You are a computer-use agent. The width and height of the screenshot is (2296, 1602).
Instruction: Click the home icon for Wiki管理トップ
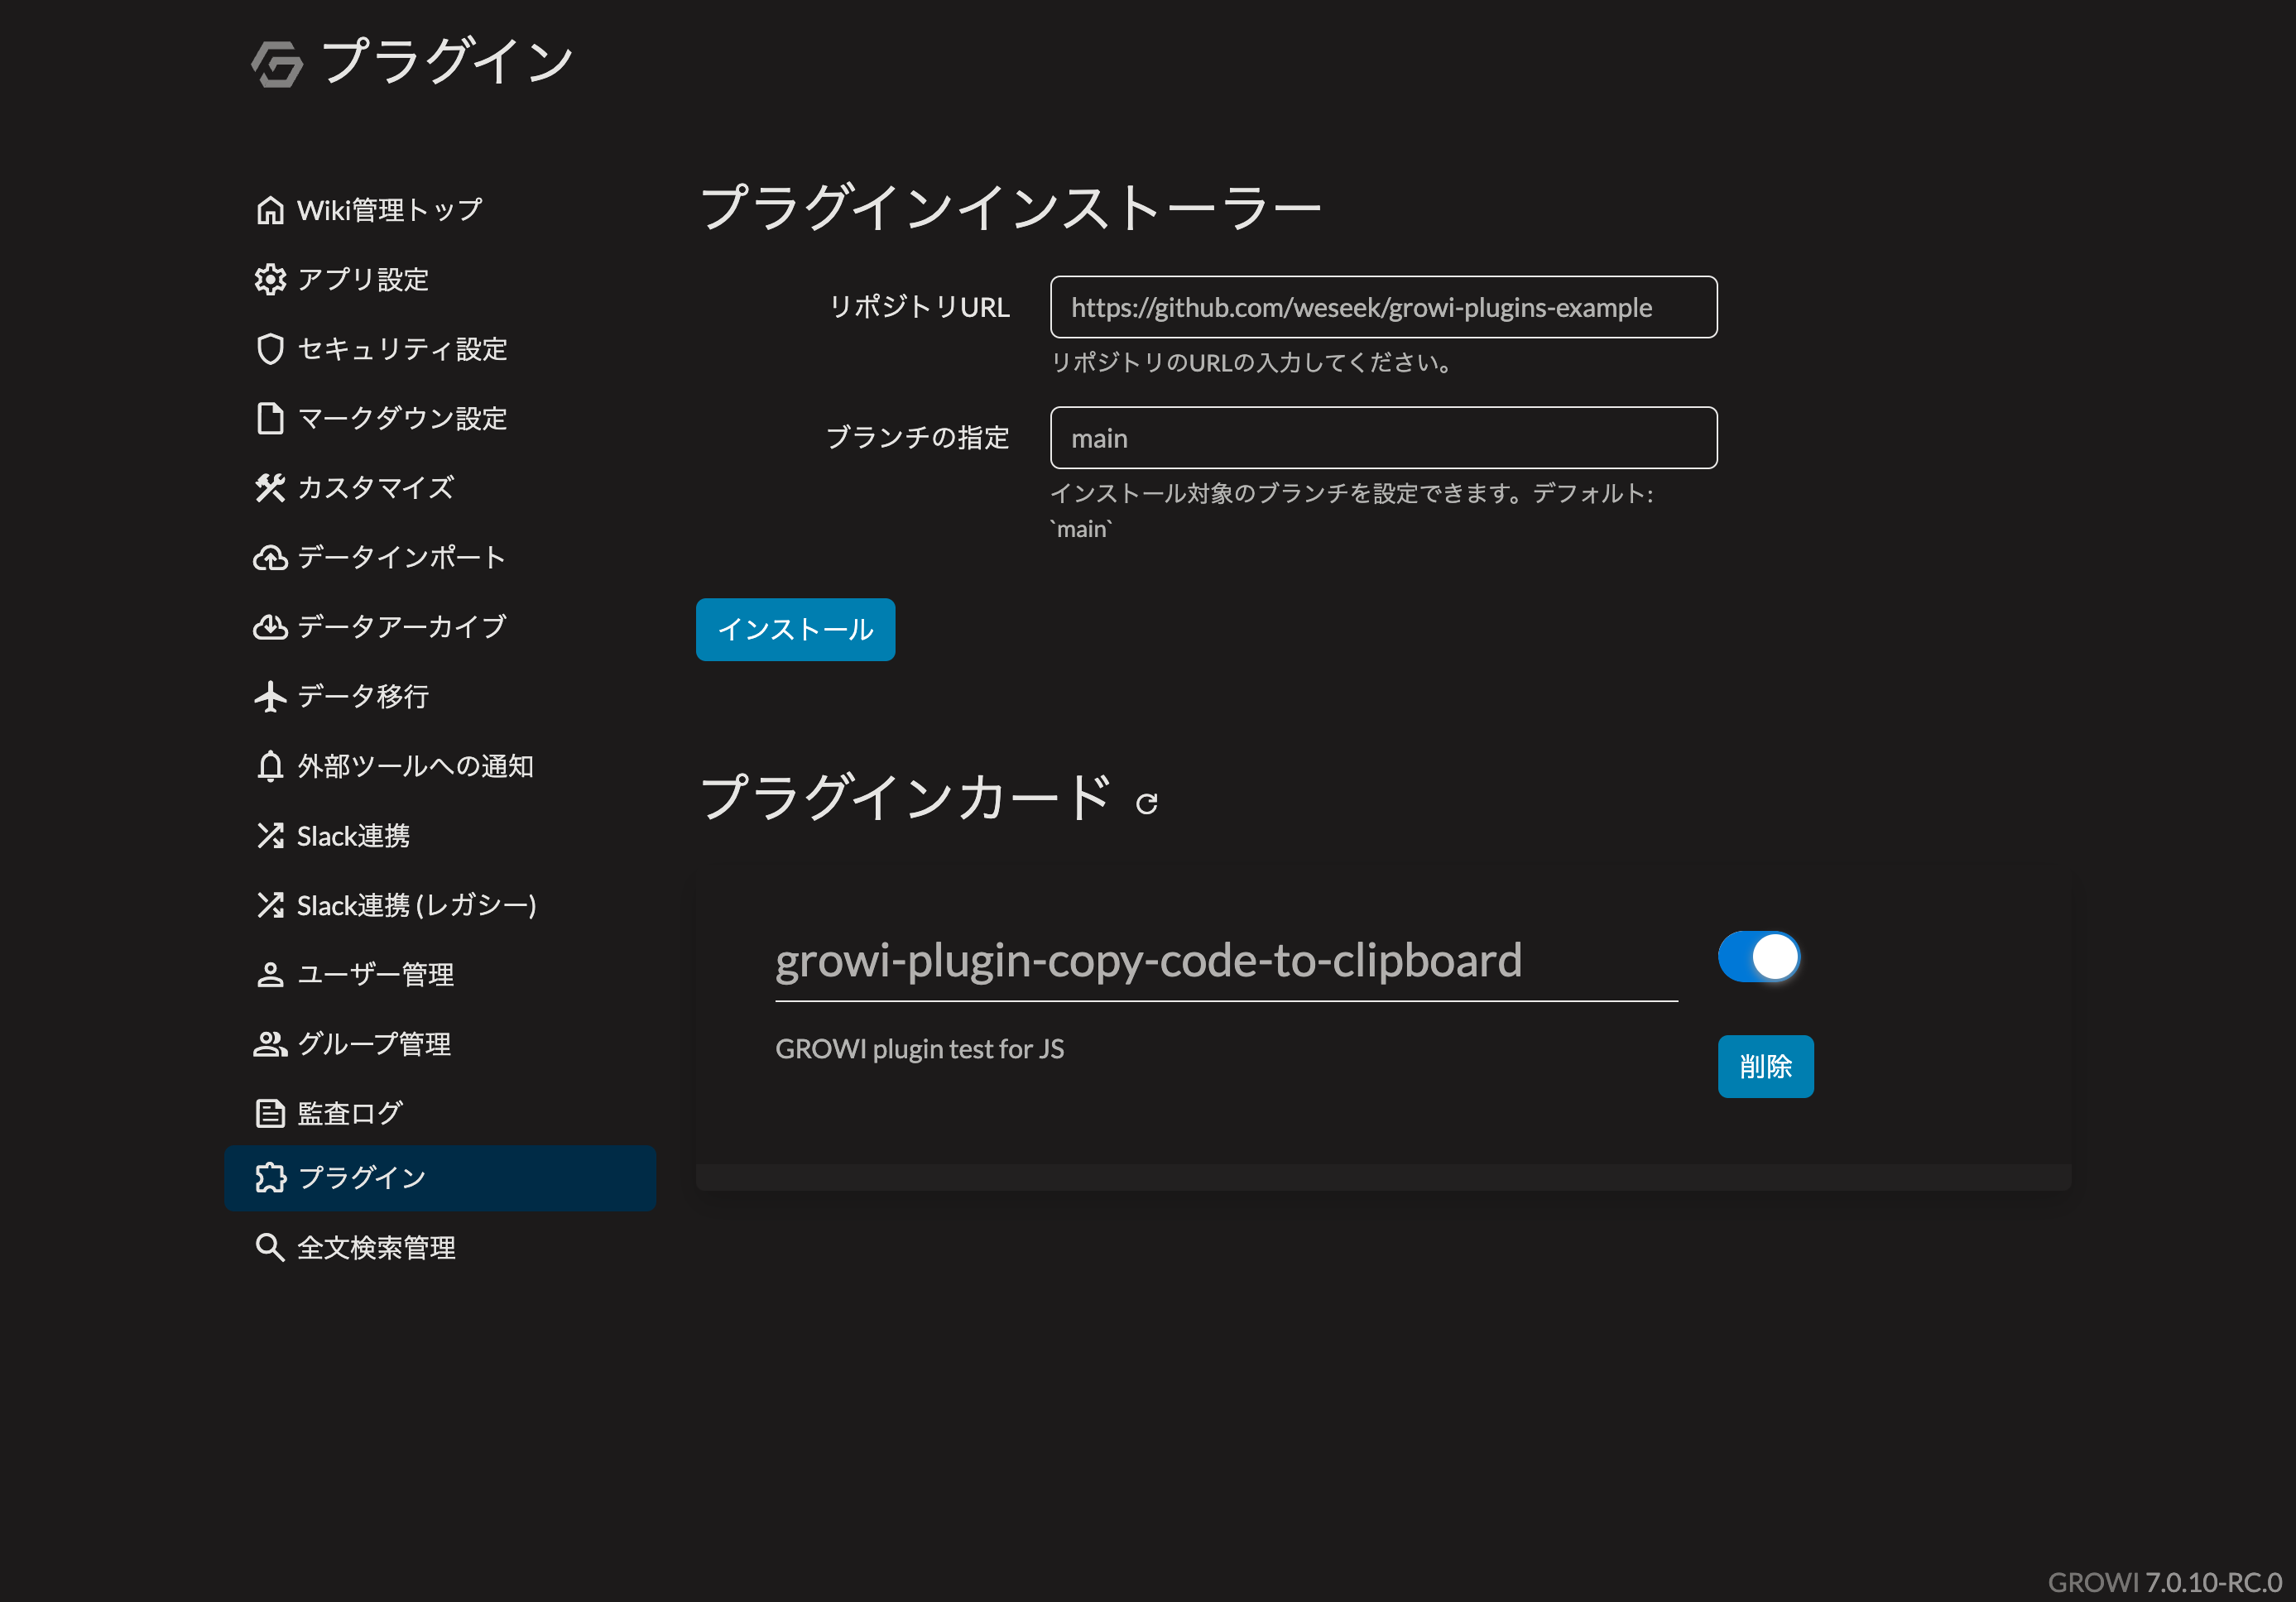(270, 210)
